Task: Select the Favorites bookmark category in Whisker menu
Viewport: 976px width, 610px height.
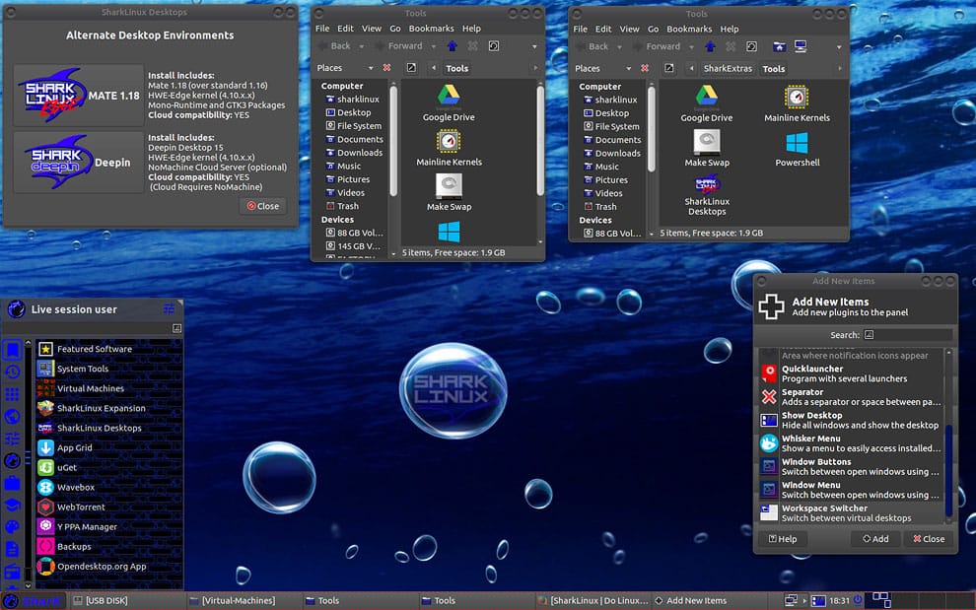Action: [13, 350]
